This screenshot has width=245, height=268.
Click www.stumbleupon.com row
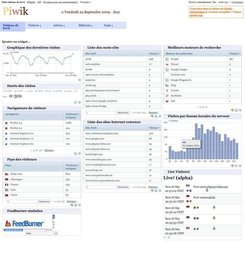coord(122,159)
